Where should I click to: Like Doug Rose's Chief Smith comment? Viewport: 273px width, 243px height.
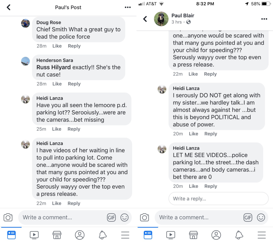[57, 46]
